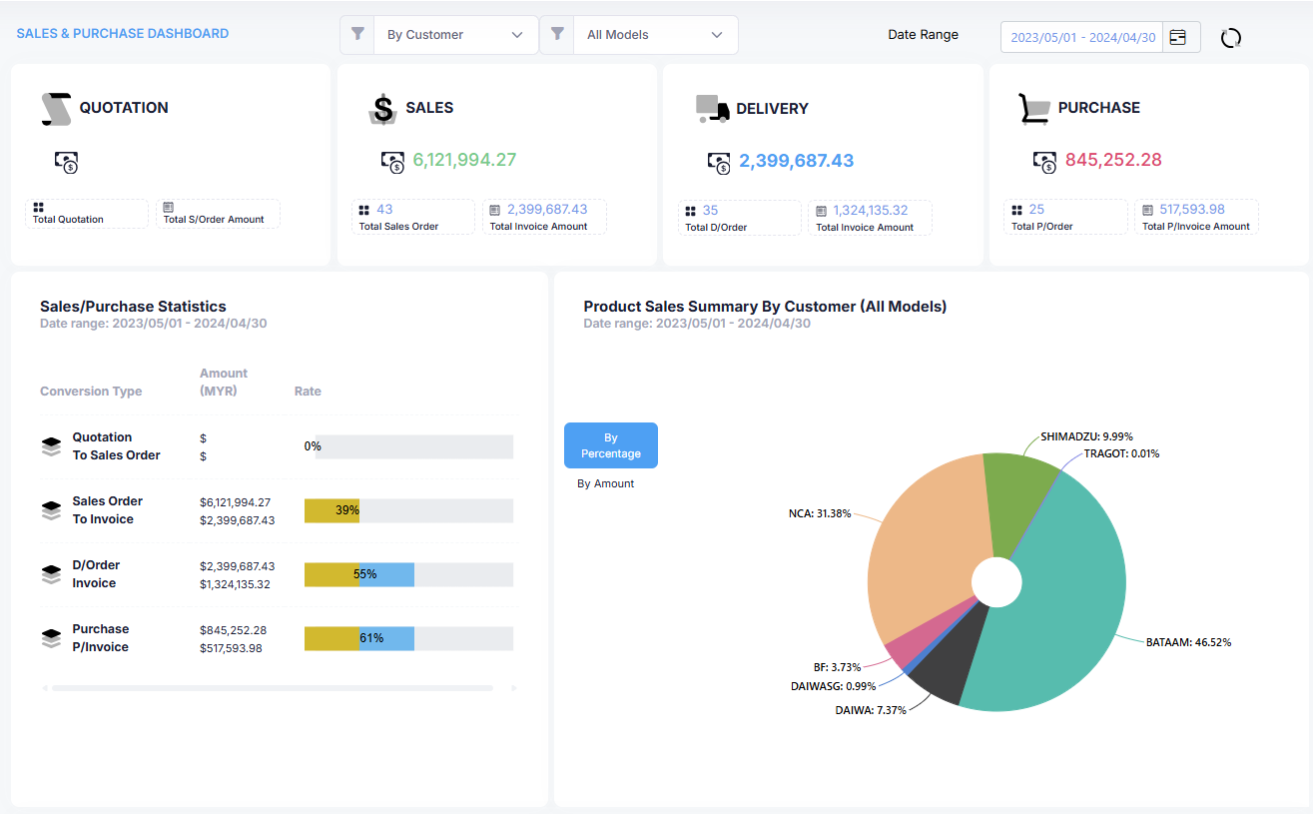This screenshot has width=1313, height=814.
Task: Click the statistics table horizontal scrollbar
Action: (x=272, y=688)
